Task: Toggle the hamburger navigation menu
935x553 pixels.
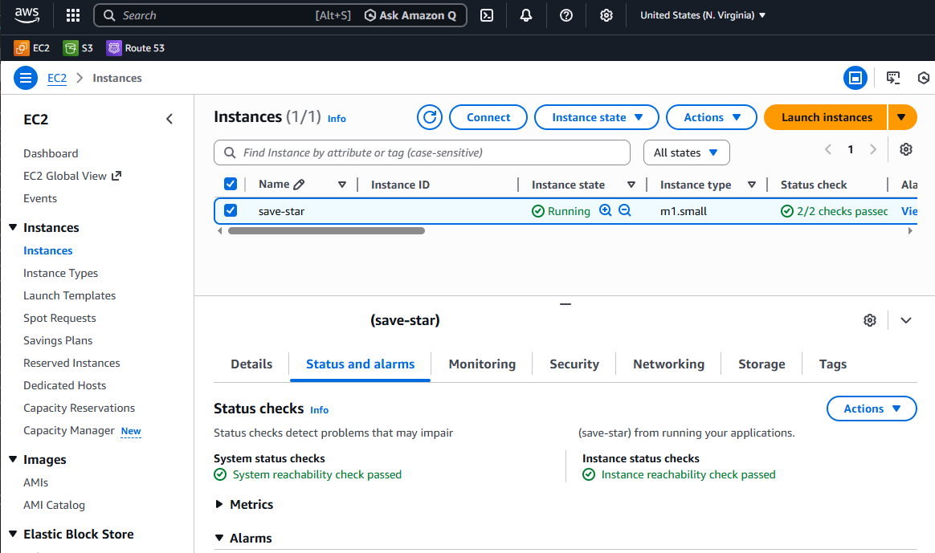Action: [x=26, y=78]
